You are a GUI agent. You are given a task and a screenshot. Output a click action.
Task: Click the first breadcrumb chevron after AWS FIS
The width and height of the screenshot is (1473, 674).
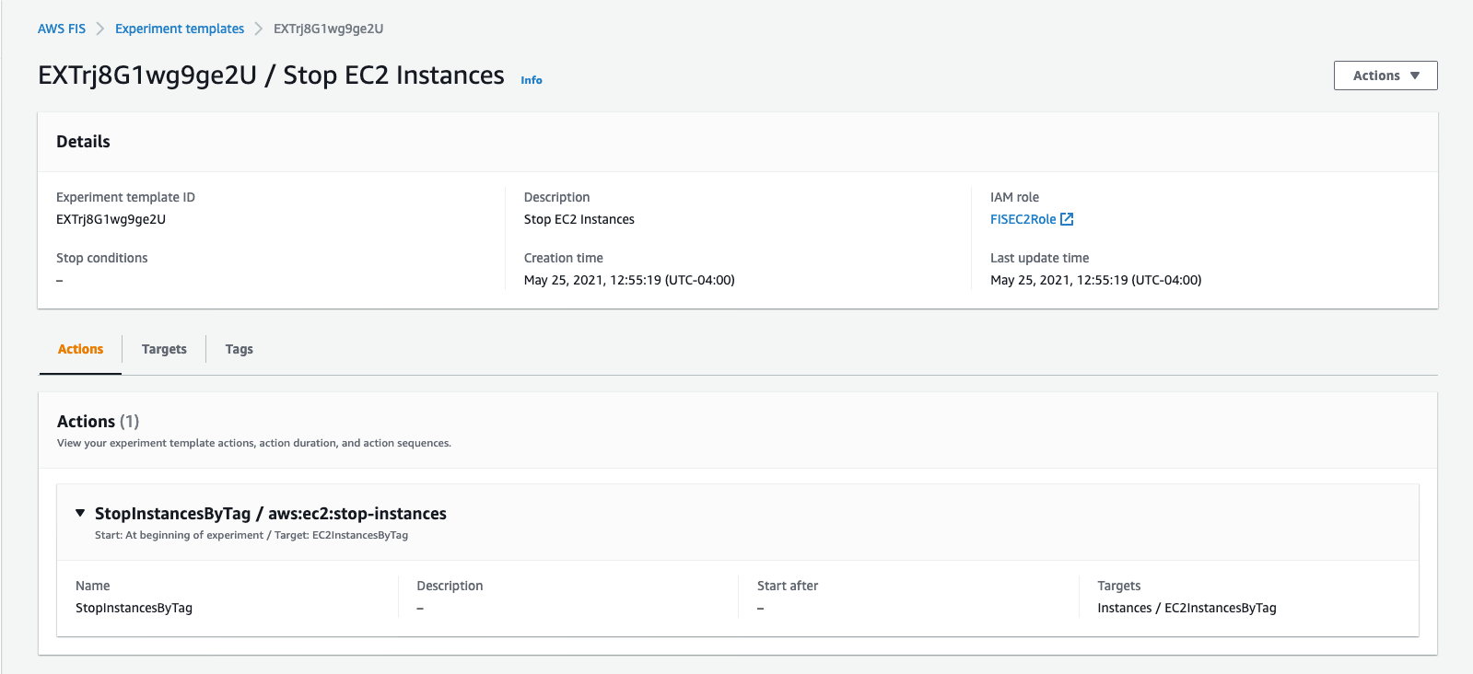click(x=100, y=29)
